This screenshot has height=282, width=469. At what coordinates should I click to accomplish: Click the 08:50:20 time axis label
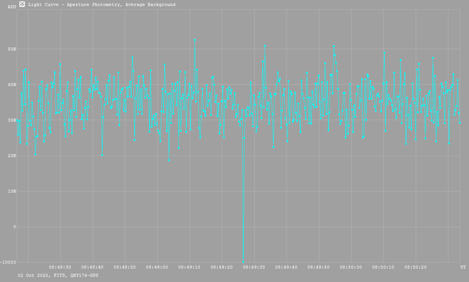point(415,267)
